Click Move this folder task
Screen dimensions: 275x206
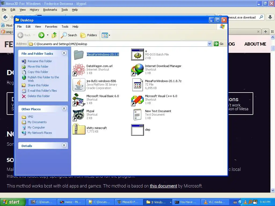tap(38, 67)
